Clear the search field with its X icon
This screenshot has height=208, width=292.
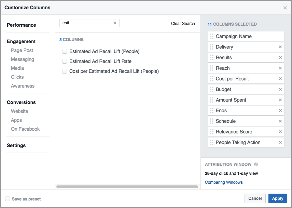(115, 23)
